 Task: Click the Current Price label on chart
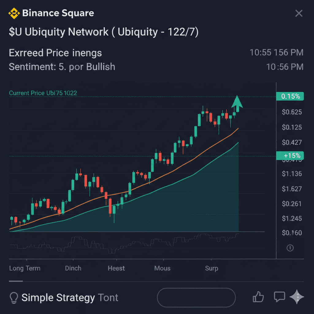point(43,93)
